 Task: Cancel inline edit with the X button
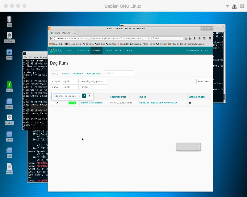coord(89,96)
